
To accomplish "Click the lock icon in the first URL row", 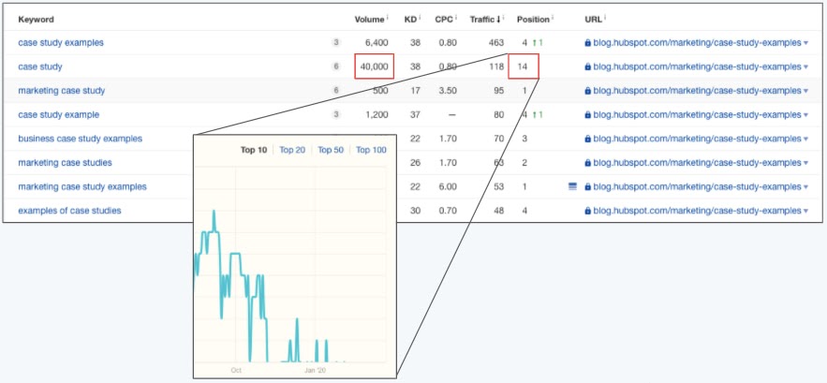I will pyautogui.click(x=587, y=43).
